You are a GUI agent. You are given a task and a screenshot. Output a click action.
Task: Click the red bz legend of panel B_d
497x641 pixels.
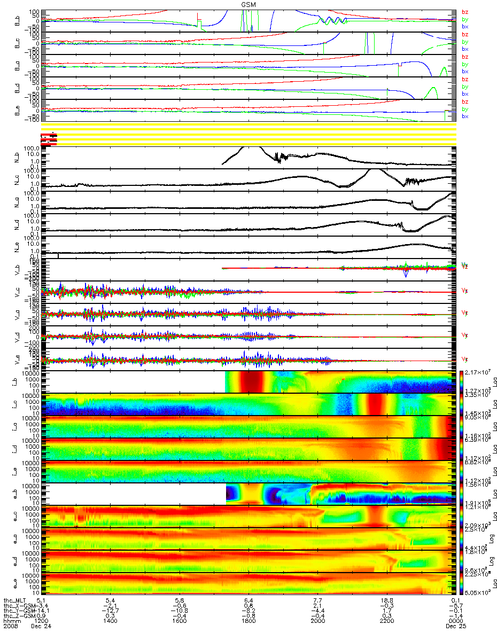click(465, 79)
